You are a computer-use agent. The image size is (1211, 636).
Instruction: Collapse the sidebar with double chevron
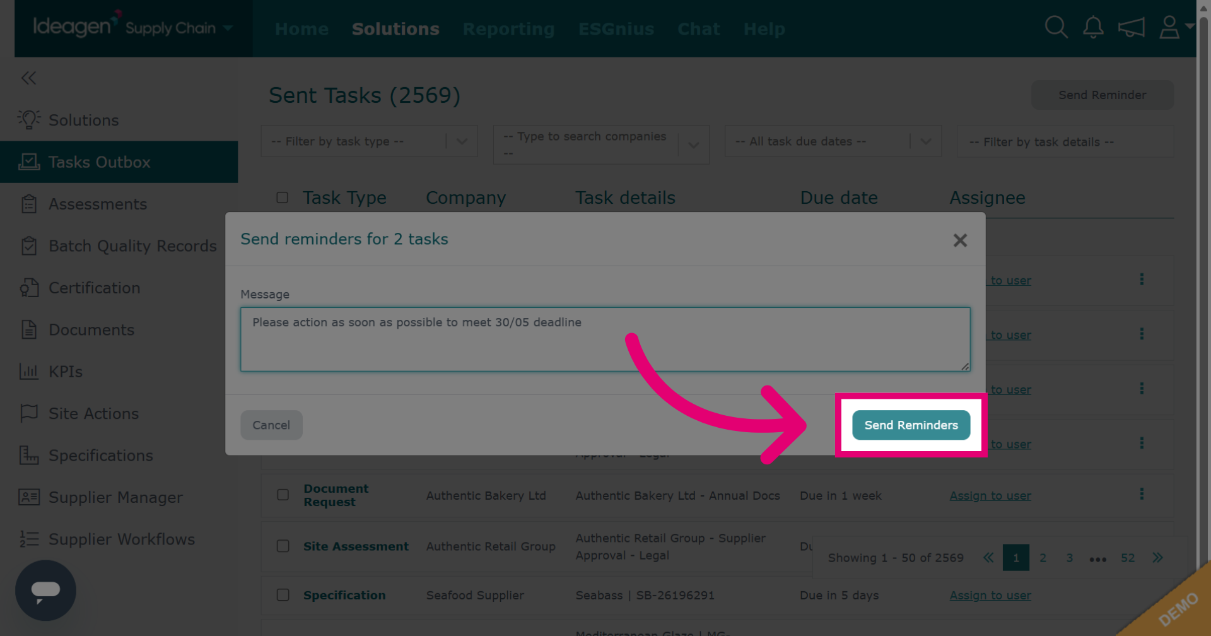click(x=28, y=78)
